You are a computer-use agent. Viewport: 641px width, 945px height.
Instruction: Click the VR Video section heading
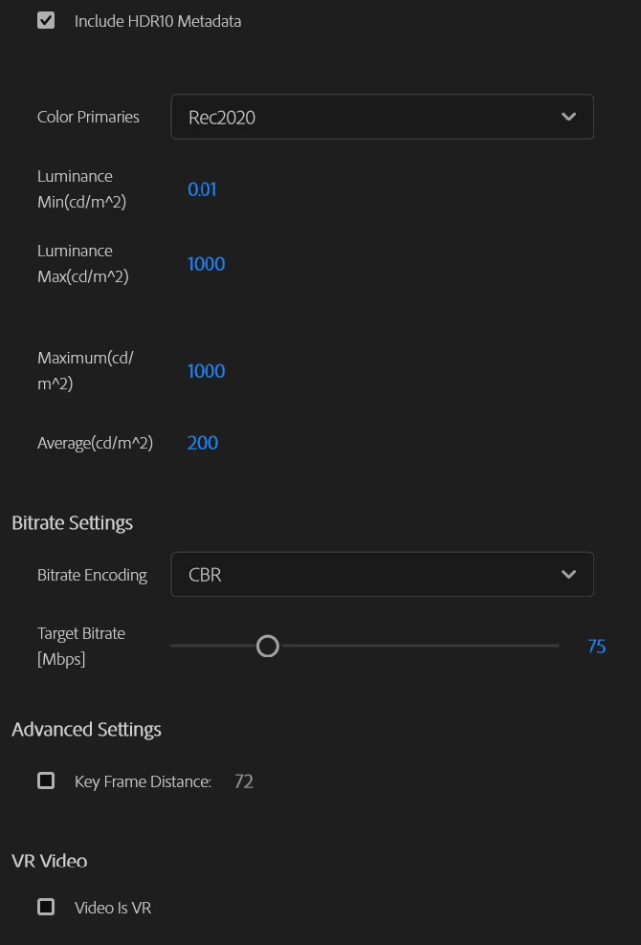click(50, 861)
